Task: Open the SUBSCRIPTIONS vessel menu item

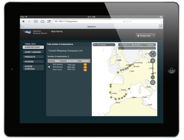Action: click(33, 47)
